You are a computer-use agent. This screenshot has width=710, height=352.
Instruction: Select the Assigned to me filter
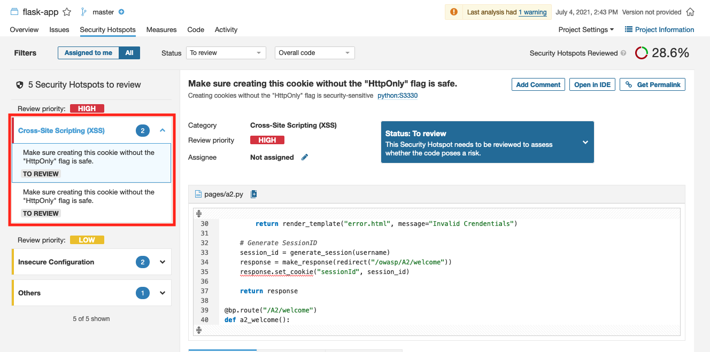click(88, 53)
